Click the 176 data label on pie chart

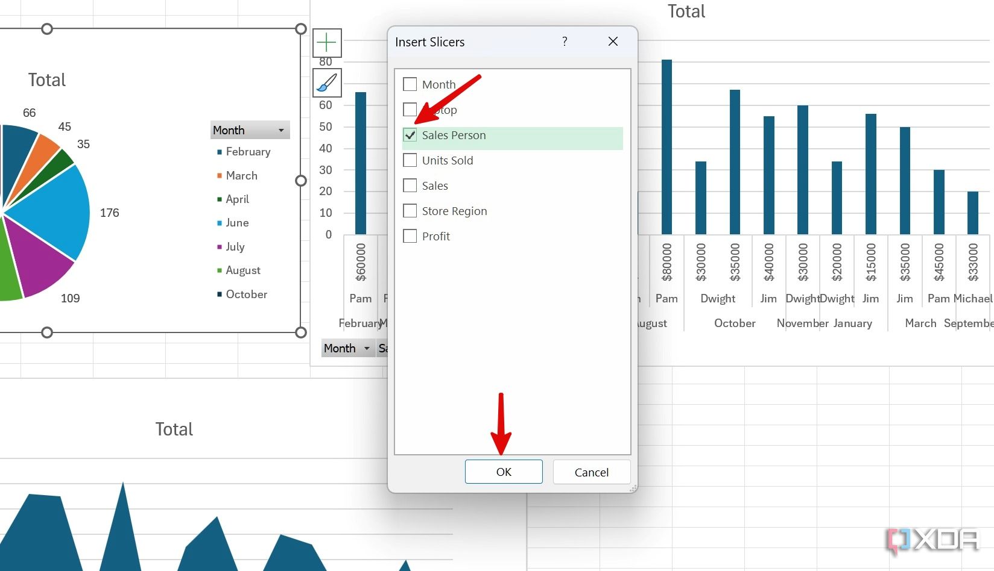pyautogui.click(x=110, y=213)
